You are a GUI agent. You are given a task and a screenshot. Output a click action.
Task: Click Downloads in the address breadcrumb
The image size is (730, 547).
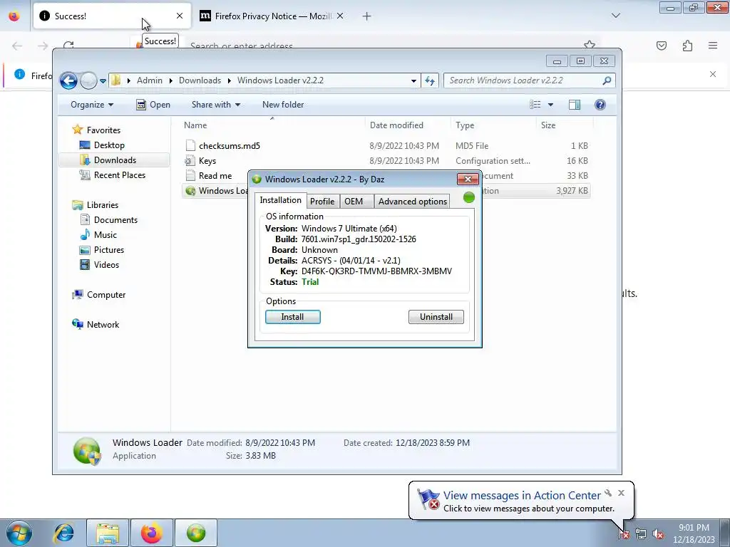coord(200,80)
